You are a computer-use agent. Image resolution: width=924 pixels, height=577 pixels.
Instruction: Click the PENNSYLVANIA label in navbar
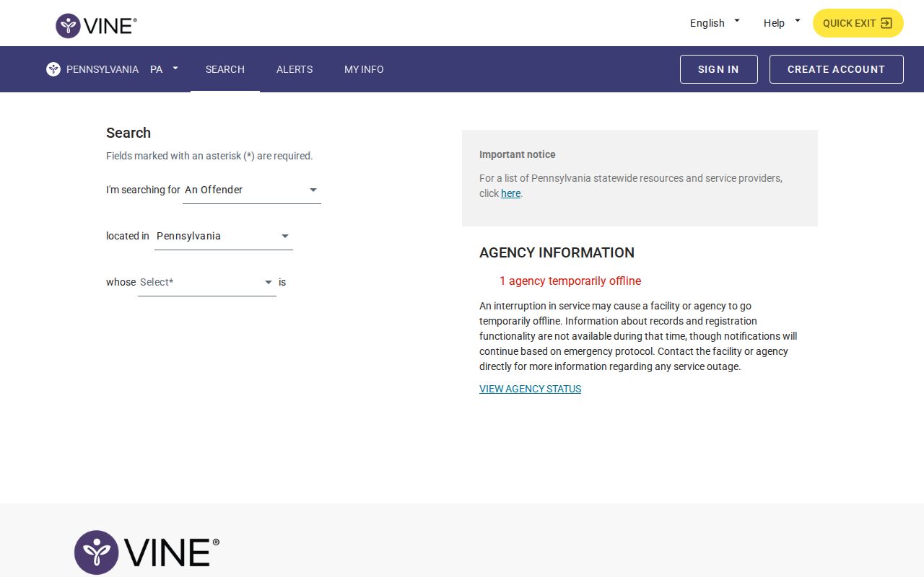[103, 69]
